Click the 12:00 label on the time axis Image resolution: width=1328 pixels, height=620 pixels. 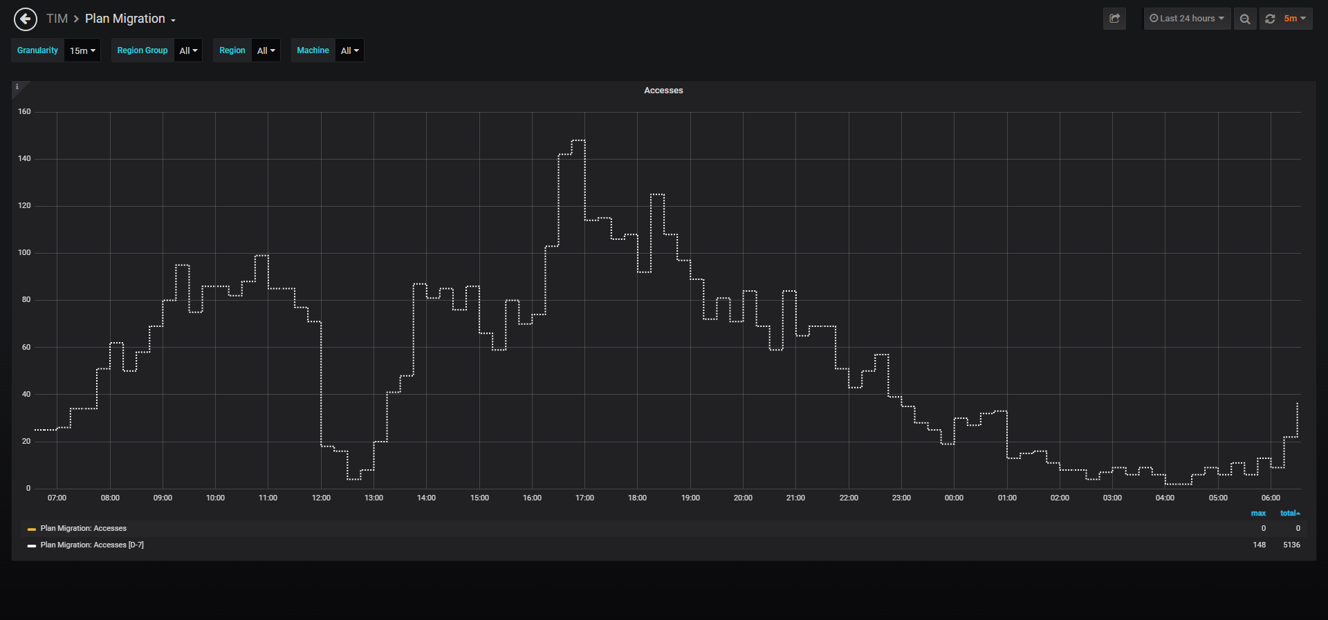(x=321, y=498)
